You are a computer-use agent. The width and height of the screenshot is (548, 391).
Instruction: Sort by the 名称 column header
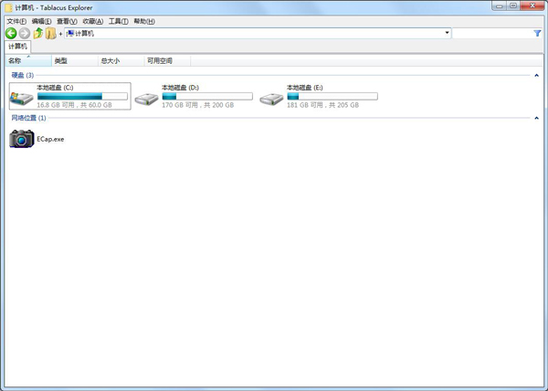coord(15,61)
